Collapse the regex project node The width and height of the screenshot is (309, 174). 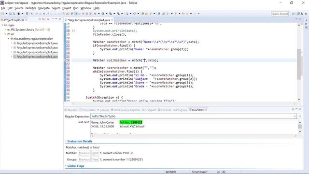[x=2, y=25]
